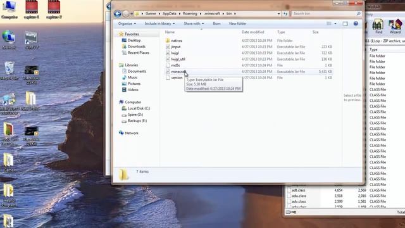Click .minecraft in the address path

pyautogui.click(x=212, y=13)
